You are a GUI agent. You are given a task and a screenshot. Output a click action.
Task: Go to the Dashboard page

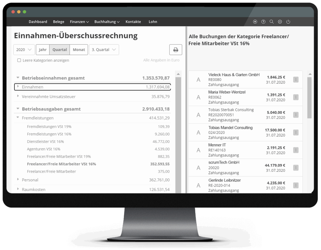[38, 22]
